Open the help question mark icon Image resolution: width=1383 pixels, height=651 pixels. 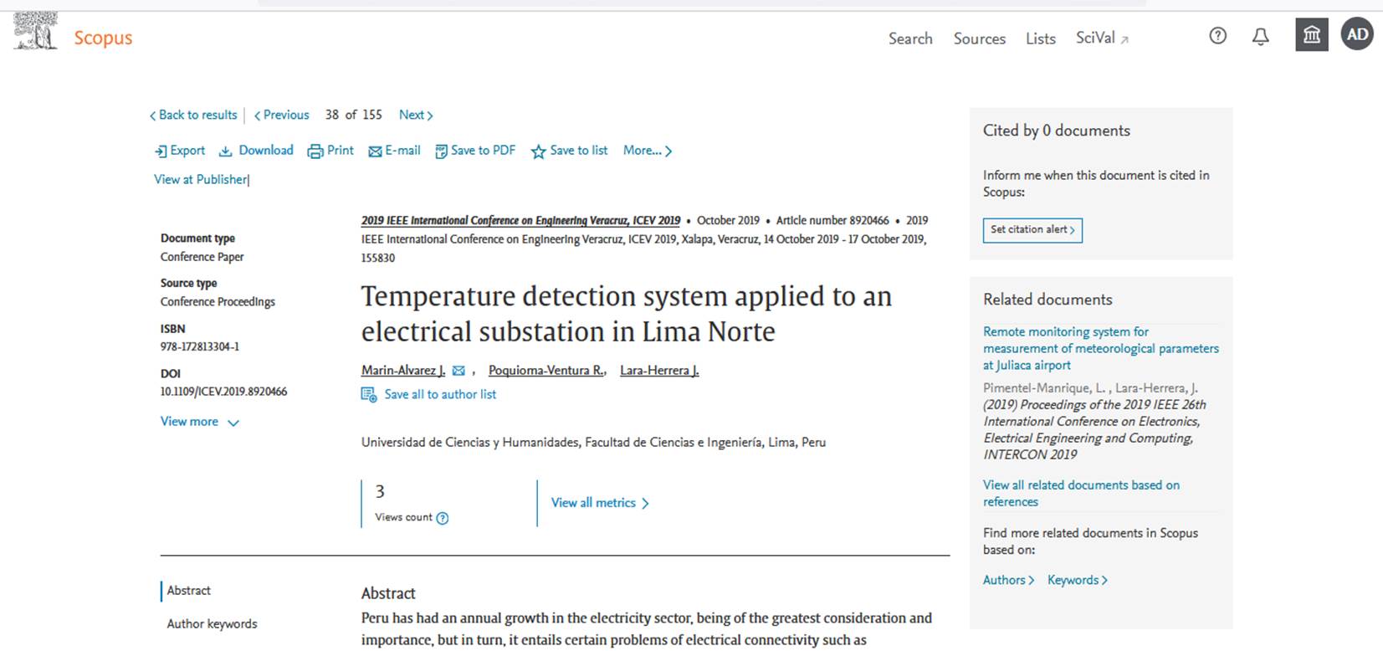pyautogui.click(x=1218, y=35)
